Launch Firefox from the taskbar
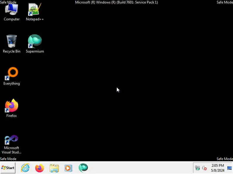Screen dimensions: 233x174 click(x=40, y=168)
